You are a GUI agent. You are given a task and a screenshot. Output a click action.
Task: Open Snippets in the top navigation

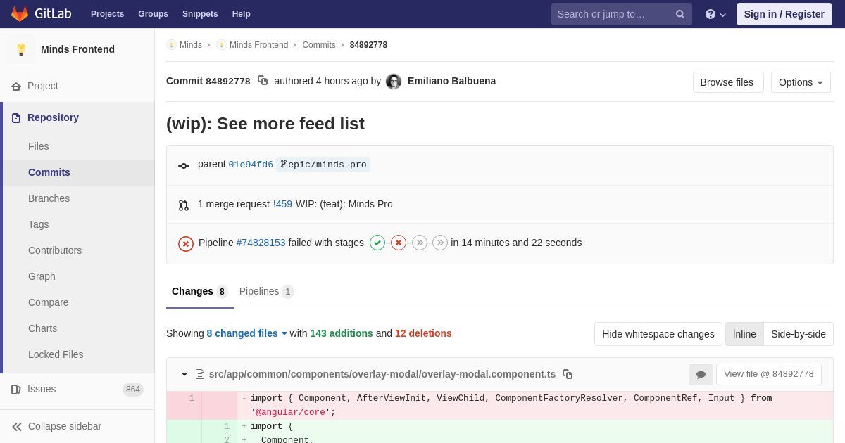coord(200,14)
